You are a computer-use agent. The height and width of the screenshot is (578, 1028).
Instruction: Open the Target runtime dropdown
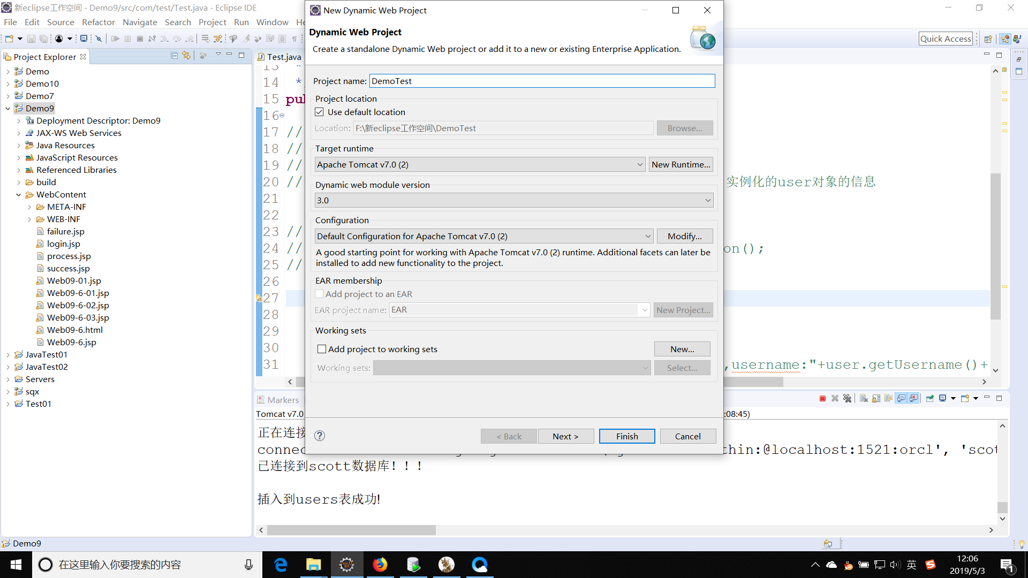point(639,164)
